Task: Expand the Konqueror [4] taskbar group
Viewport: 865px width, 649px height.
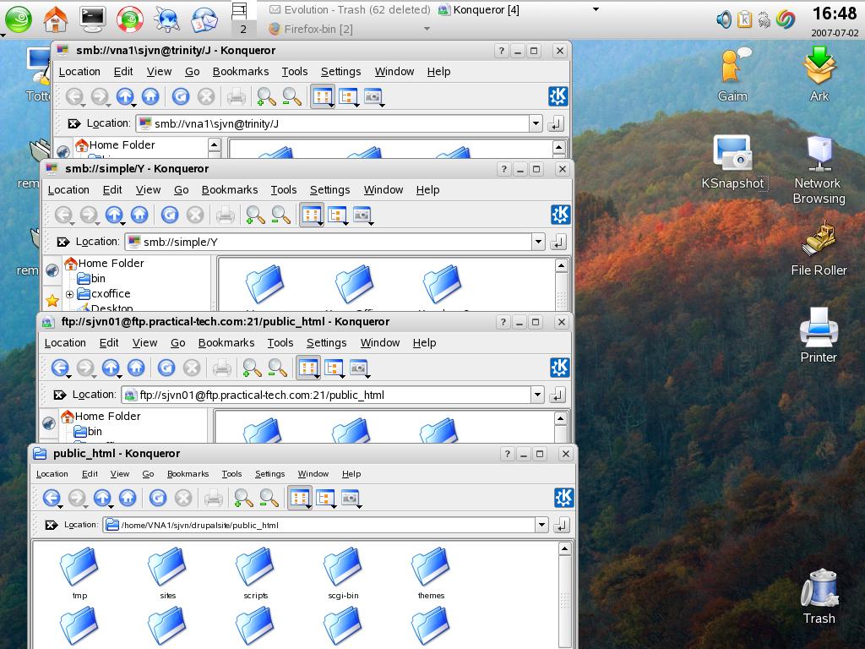Action: (x=596, y=10)
